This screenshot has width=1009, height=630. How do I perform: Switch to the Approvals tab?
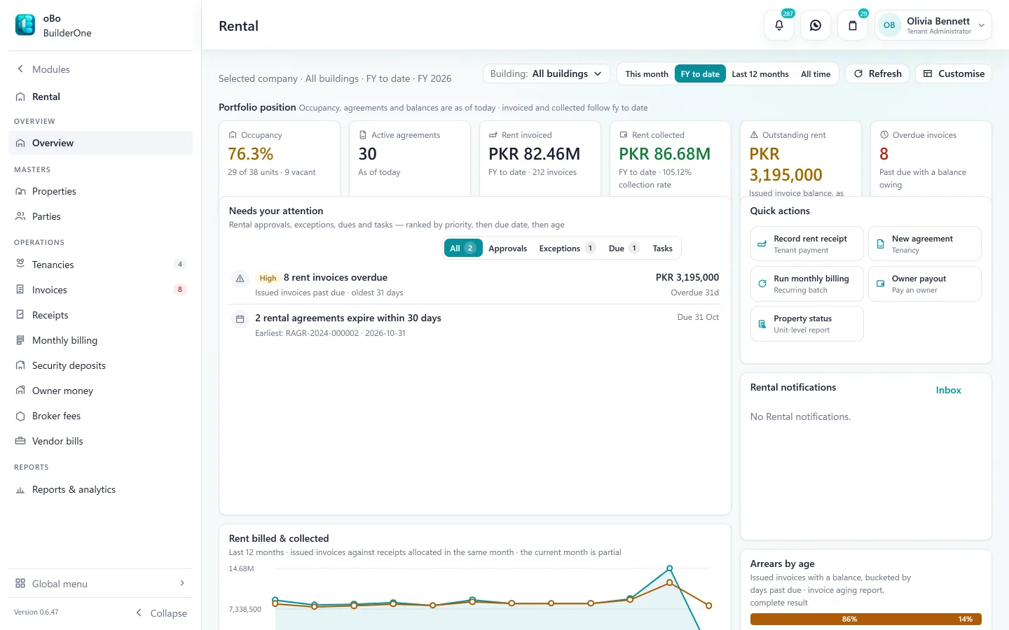(508, 248)
